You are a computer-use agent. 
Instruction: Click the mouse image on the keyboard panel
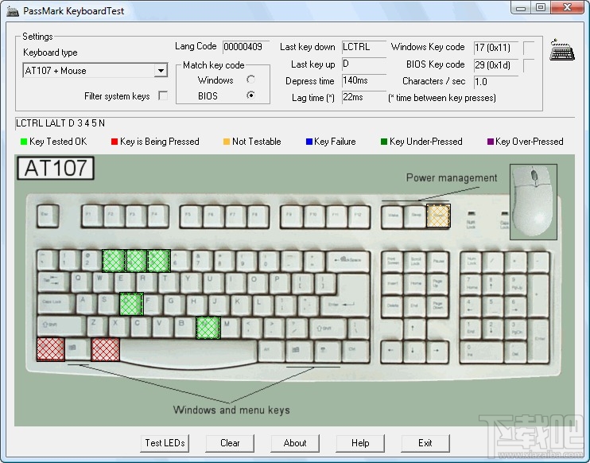click(x=534, y=201)
